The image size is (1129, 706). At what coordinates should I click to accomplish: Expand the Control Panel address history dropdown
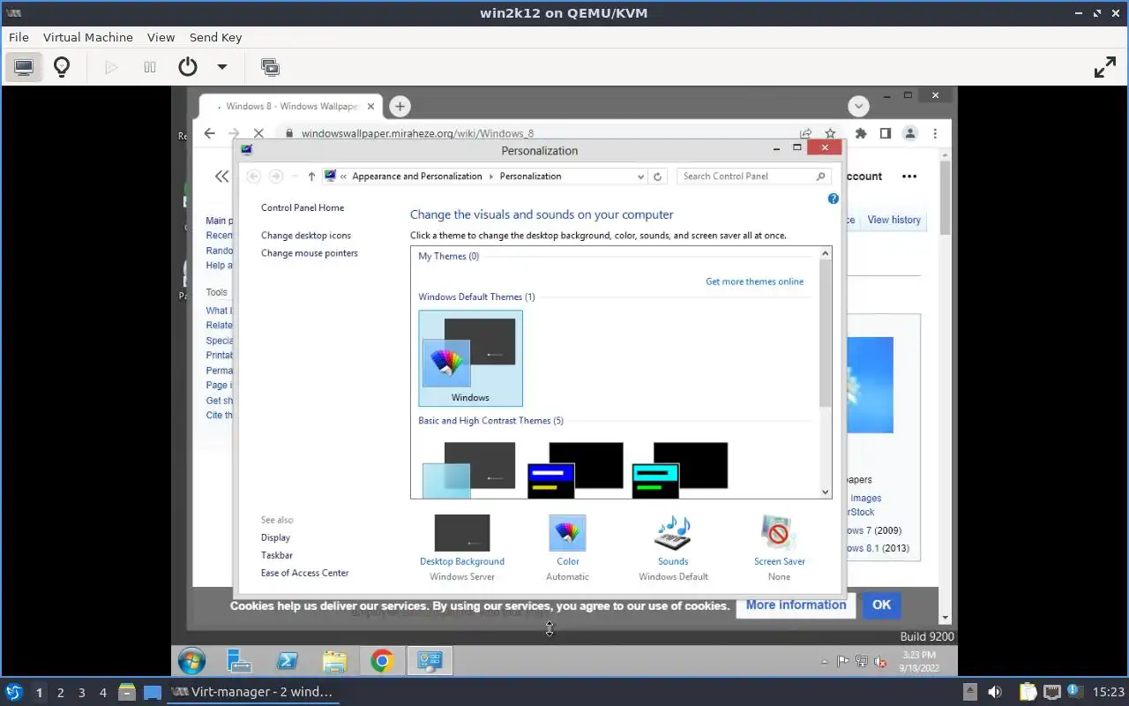tap(640, 176)
